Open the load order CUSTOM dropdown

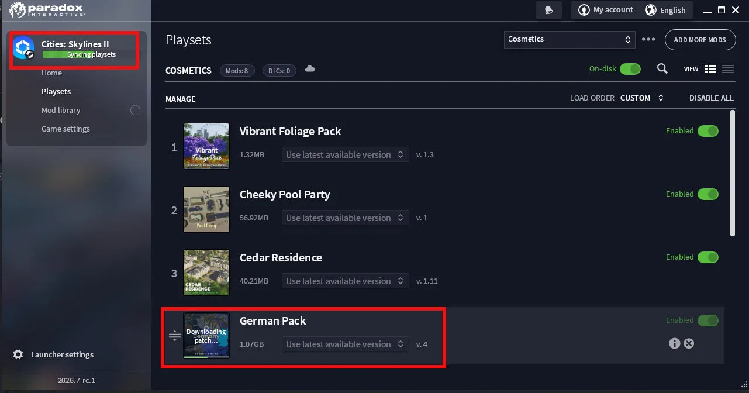tap(642, 98)
